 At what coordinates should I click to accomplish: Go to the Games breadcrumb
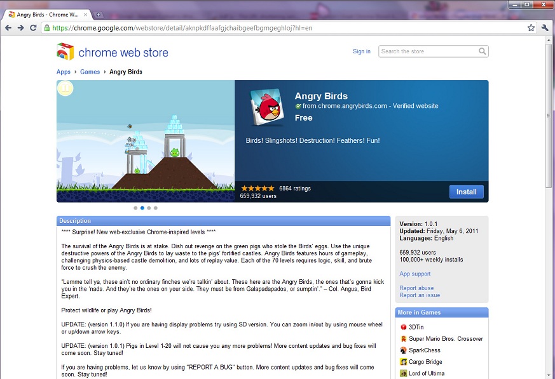point(90,72)
